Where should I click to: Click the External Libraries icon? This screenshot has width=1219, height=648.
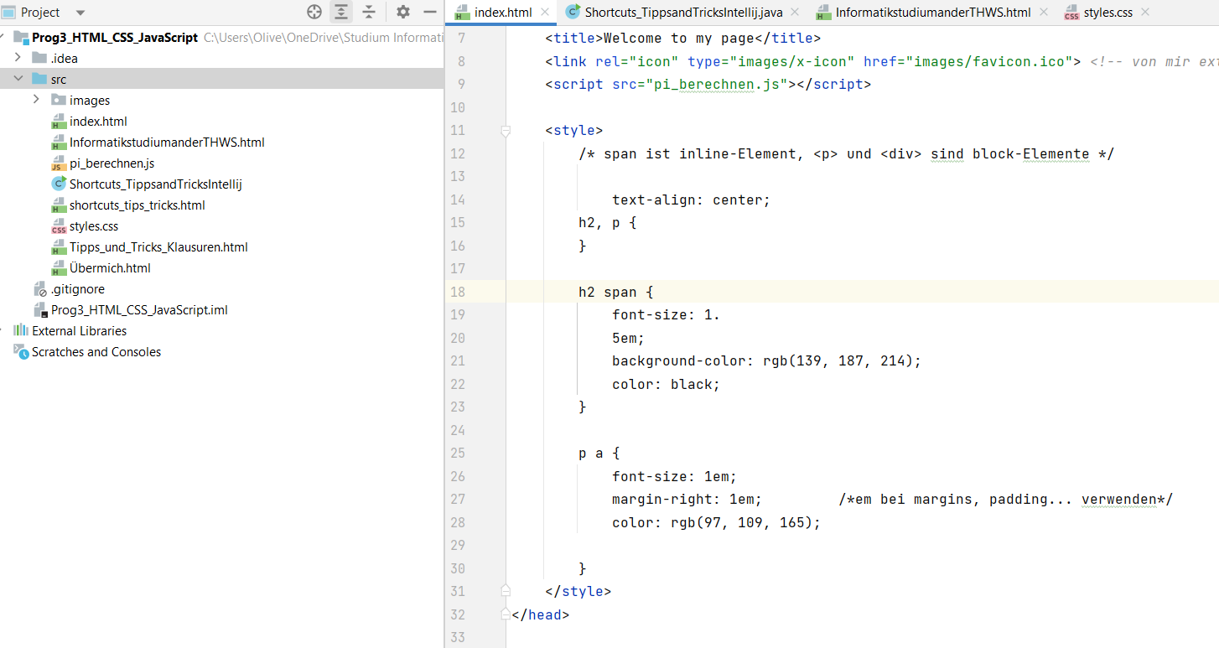pos(20,330)
